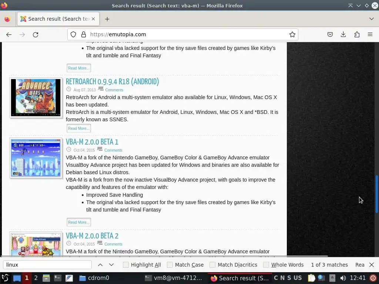Image resolution: width=379 pixels, height=284 pixels.
Task: Open the extensions puzzle icon
Action: pyautogui.click(x=357, y=34)
